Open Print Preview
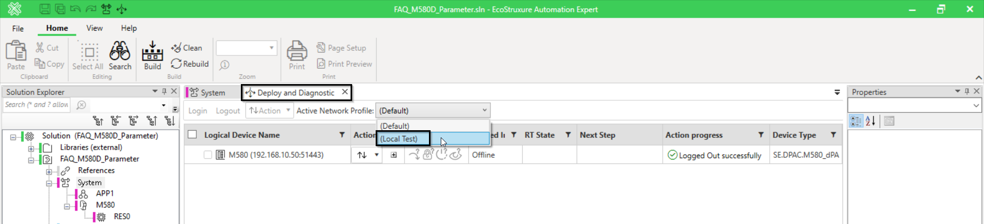Image resolution: width=984 pixels, height=224 pixels. coord(344,64)
